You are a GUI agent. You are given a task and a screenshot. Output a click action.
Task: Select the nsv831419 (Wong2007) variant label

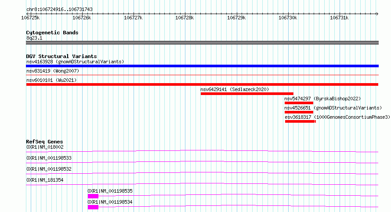53,71
